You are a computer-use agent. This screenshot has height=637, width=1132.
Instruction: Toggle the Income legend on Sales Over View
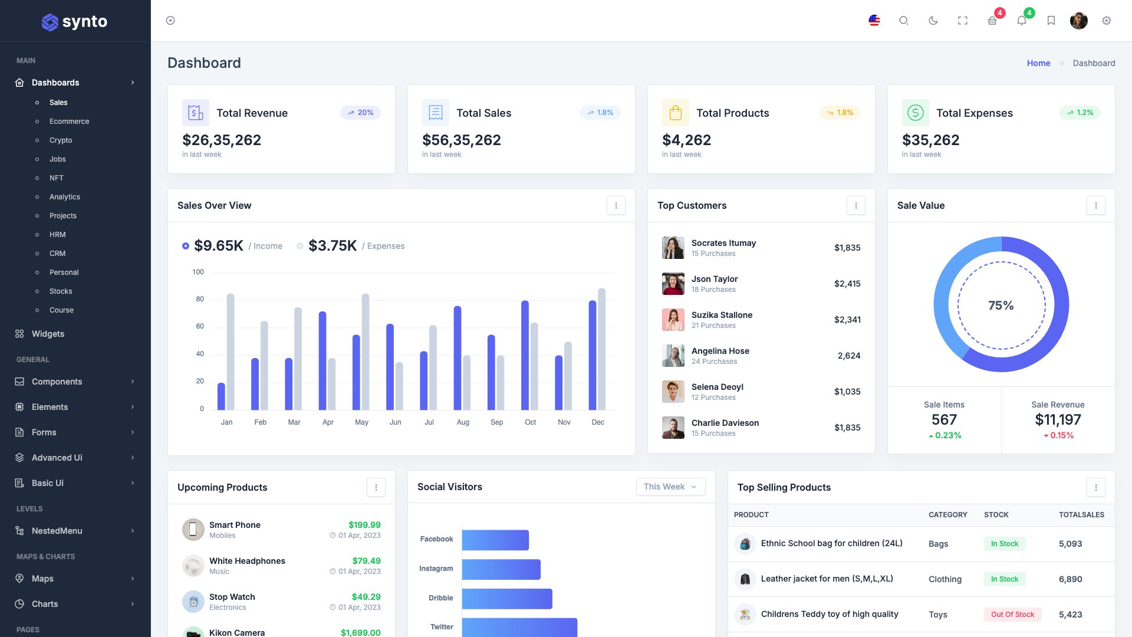click(185, 245)
